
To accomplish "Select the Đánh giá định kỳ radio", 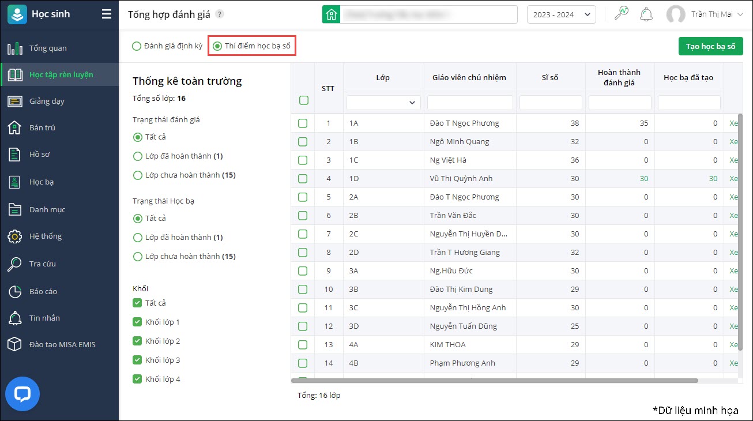I will point(137,46).
